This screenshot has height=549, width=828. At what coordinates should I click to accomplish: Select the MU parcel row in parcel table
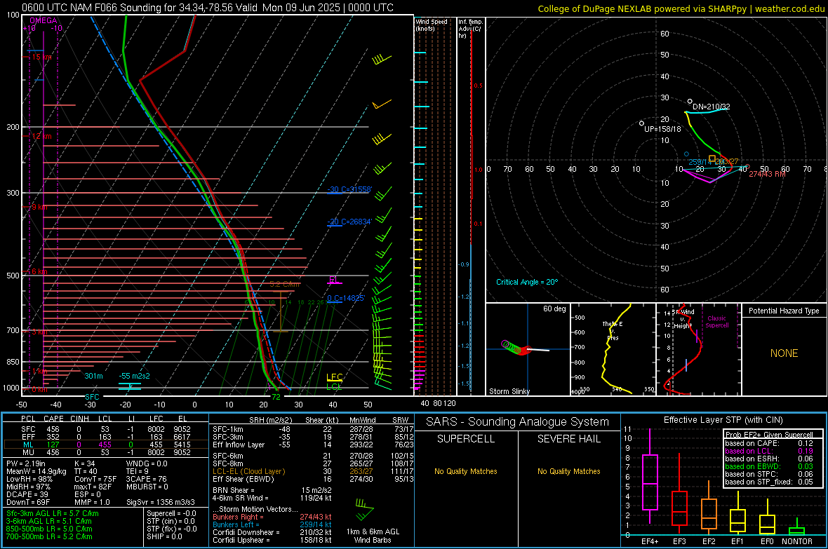click(106, 452)
